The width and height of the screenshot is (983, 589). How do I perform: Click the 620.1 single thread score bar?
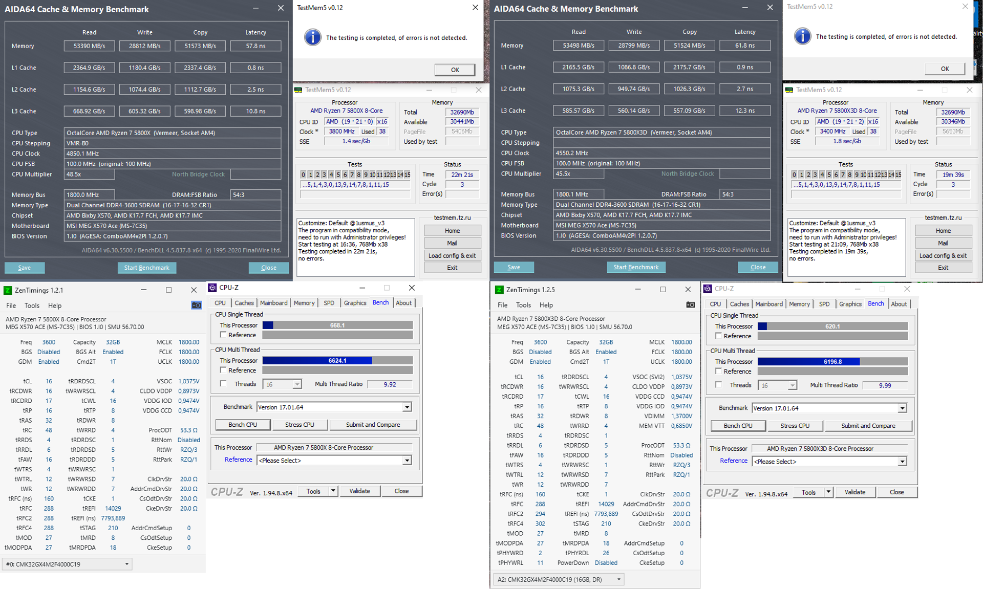tap(832, 326)
